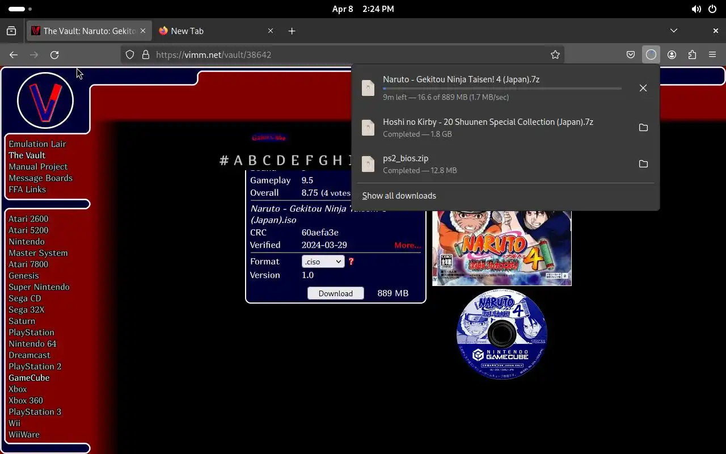
Task: Click the URL address bar
Action: click(x=343, y=54)
